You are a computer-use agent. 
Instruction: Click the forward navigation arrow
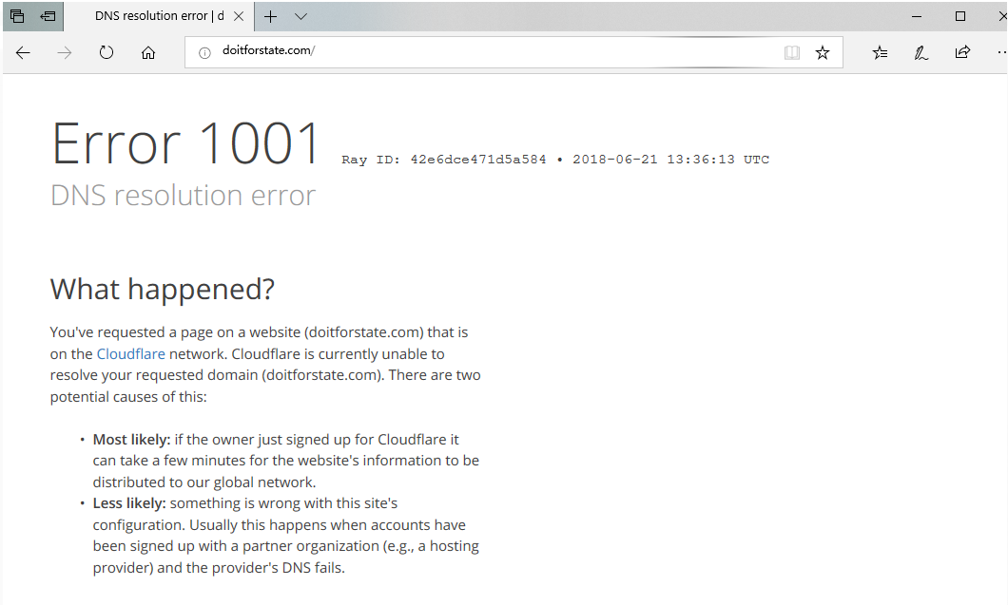tap(65, 53)
